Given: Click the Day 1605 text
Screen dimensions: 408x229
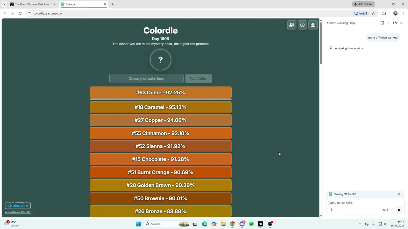Looking at the screenshot, I should click(x=161, y=39).
